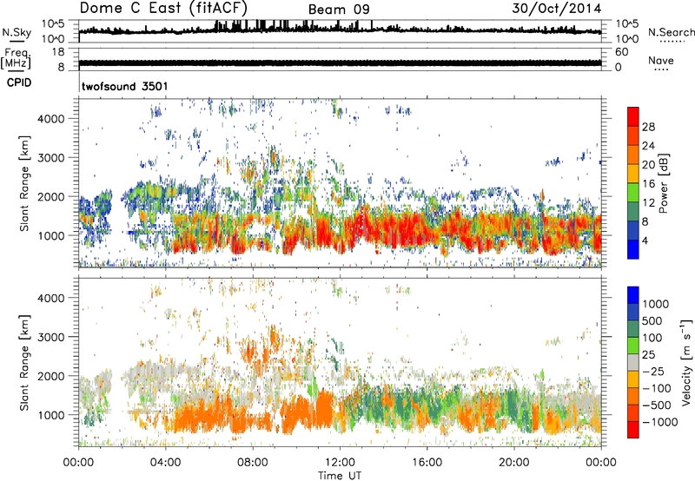Click the "60" tick of Nave axis
Screen dimensions: 695x481
[621, 52]
